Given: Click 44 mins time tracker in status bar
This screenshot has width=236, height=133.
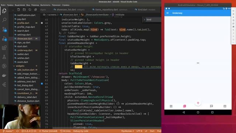Looking at the screenshot, I should click(x=65, y=131).
